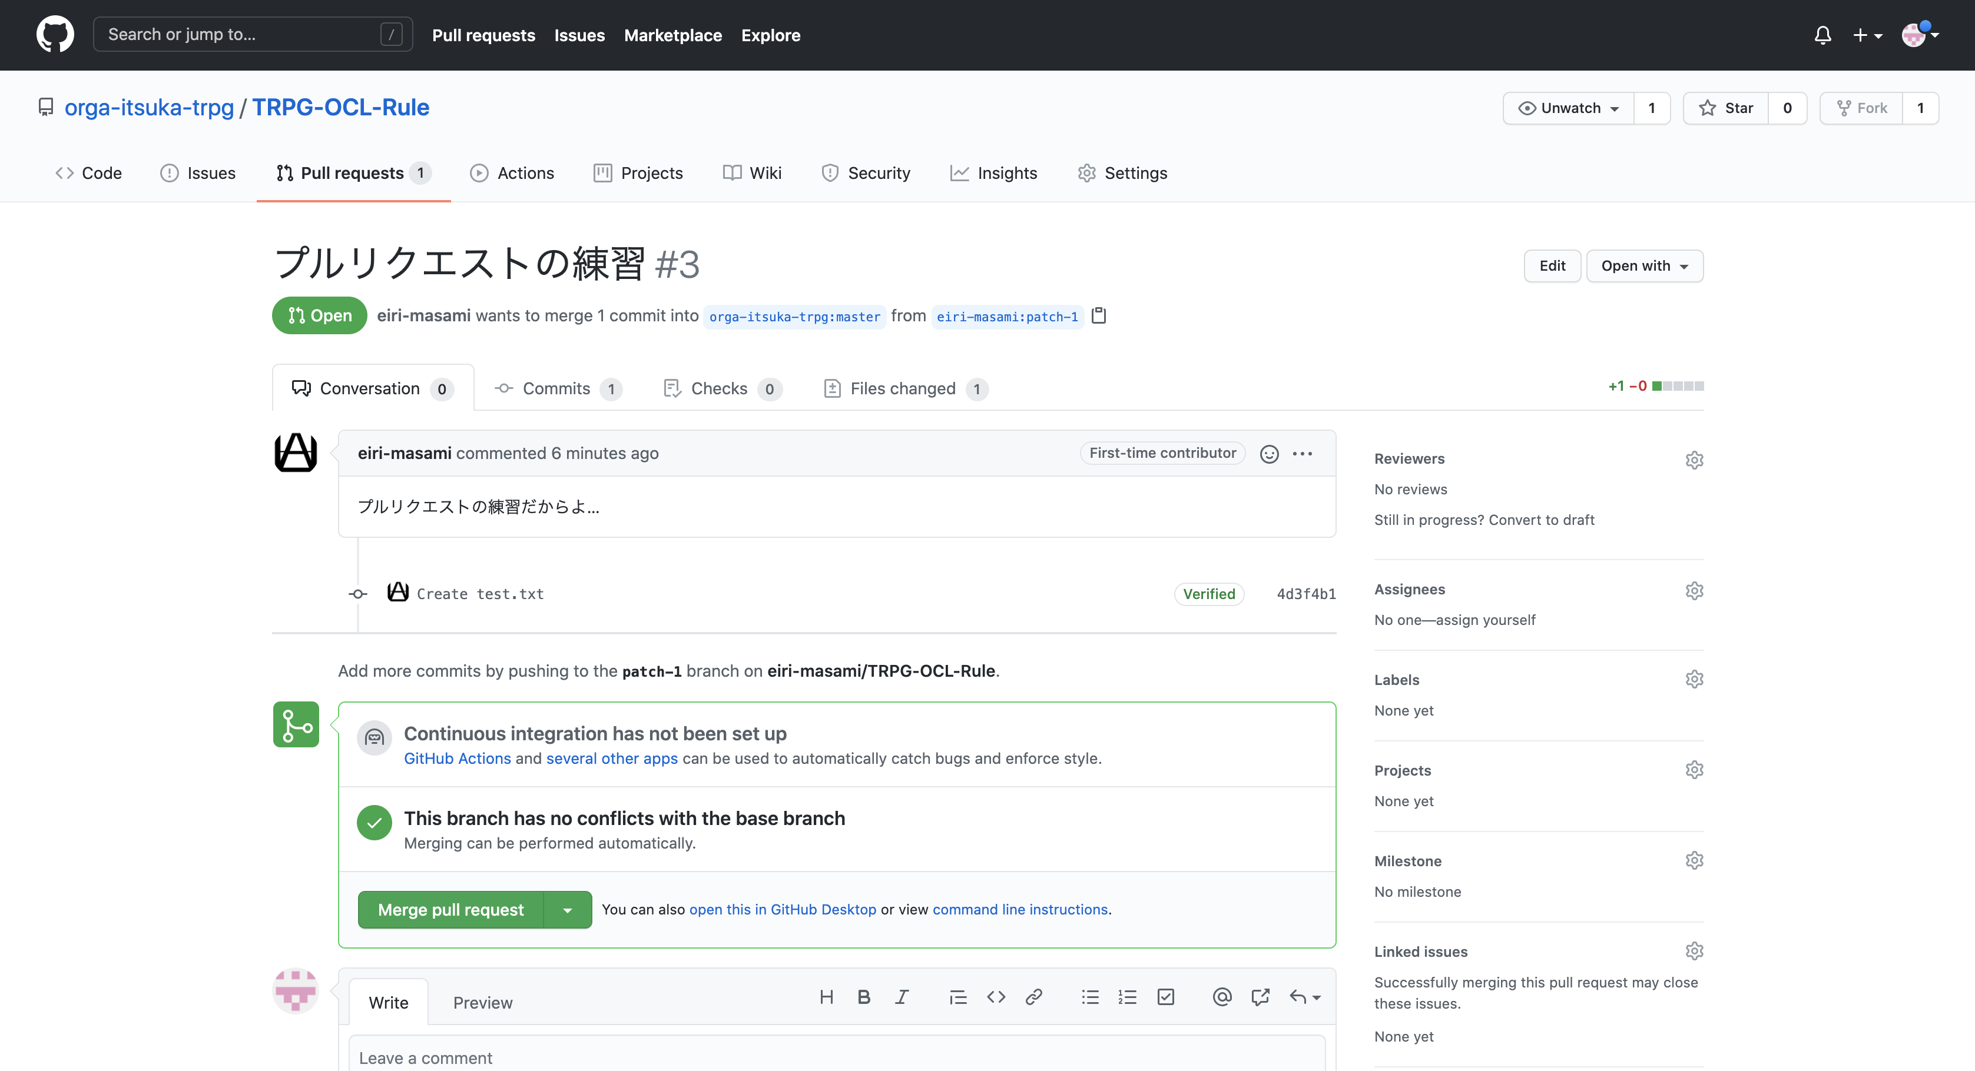Click the Merge pull request button
1975x1071 pixels.
451,910
